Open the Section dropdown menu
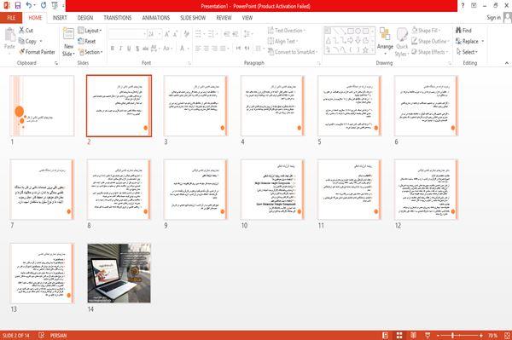The width and height of the screenshot is (512, 340). coord(90,52)
